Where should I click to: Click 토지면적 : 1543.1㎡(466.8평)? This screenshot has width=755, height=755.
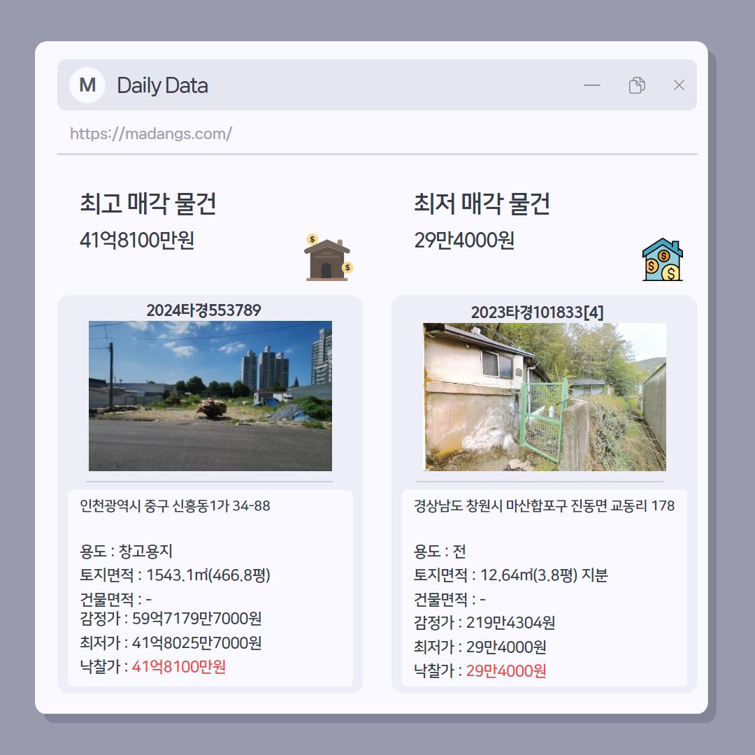[175, 575]
